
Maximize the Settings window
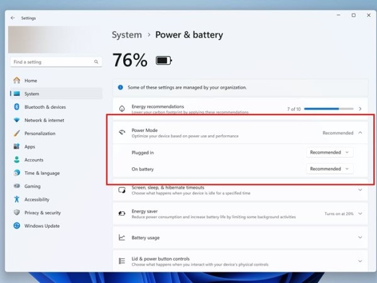click(x=353, y=15)
